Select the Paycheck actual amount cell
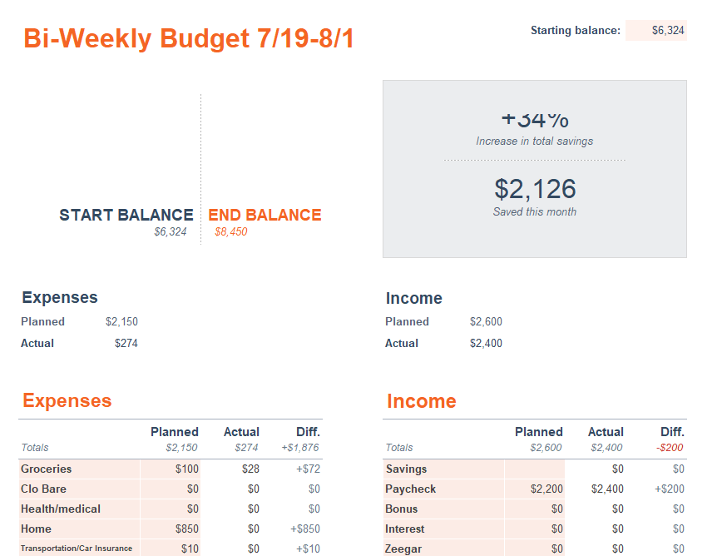The image size is (722, 556). [597, 489]
